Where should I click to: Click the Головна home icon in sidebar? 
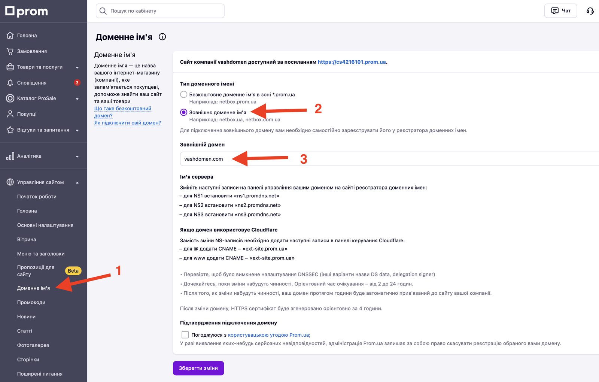point(10,36)
